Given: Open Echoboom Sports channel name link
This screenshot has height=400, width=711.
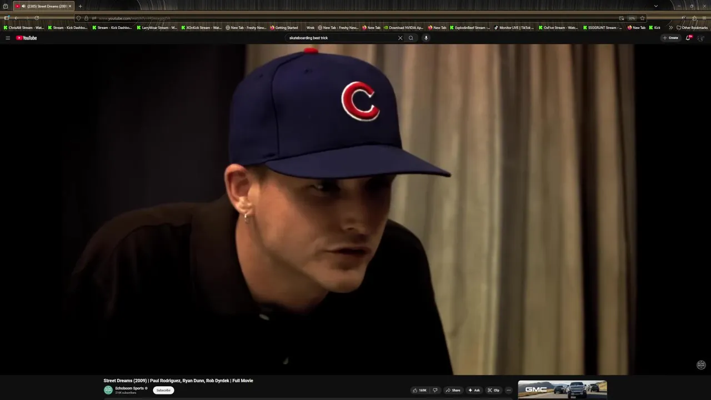Looking at the screenshot, I should point(130,388).
